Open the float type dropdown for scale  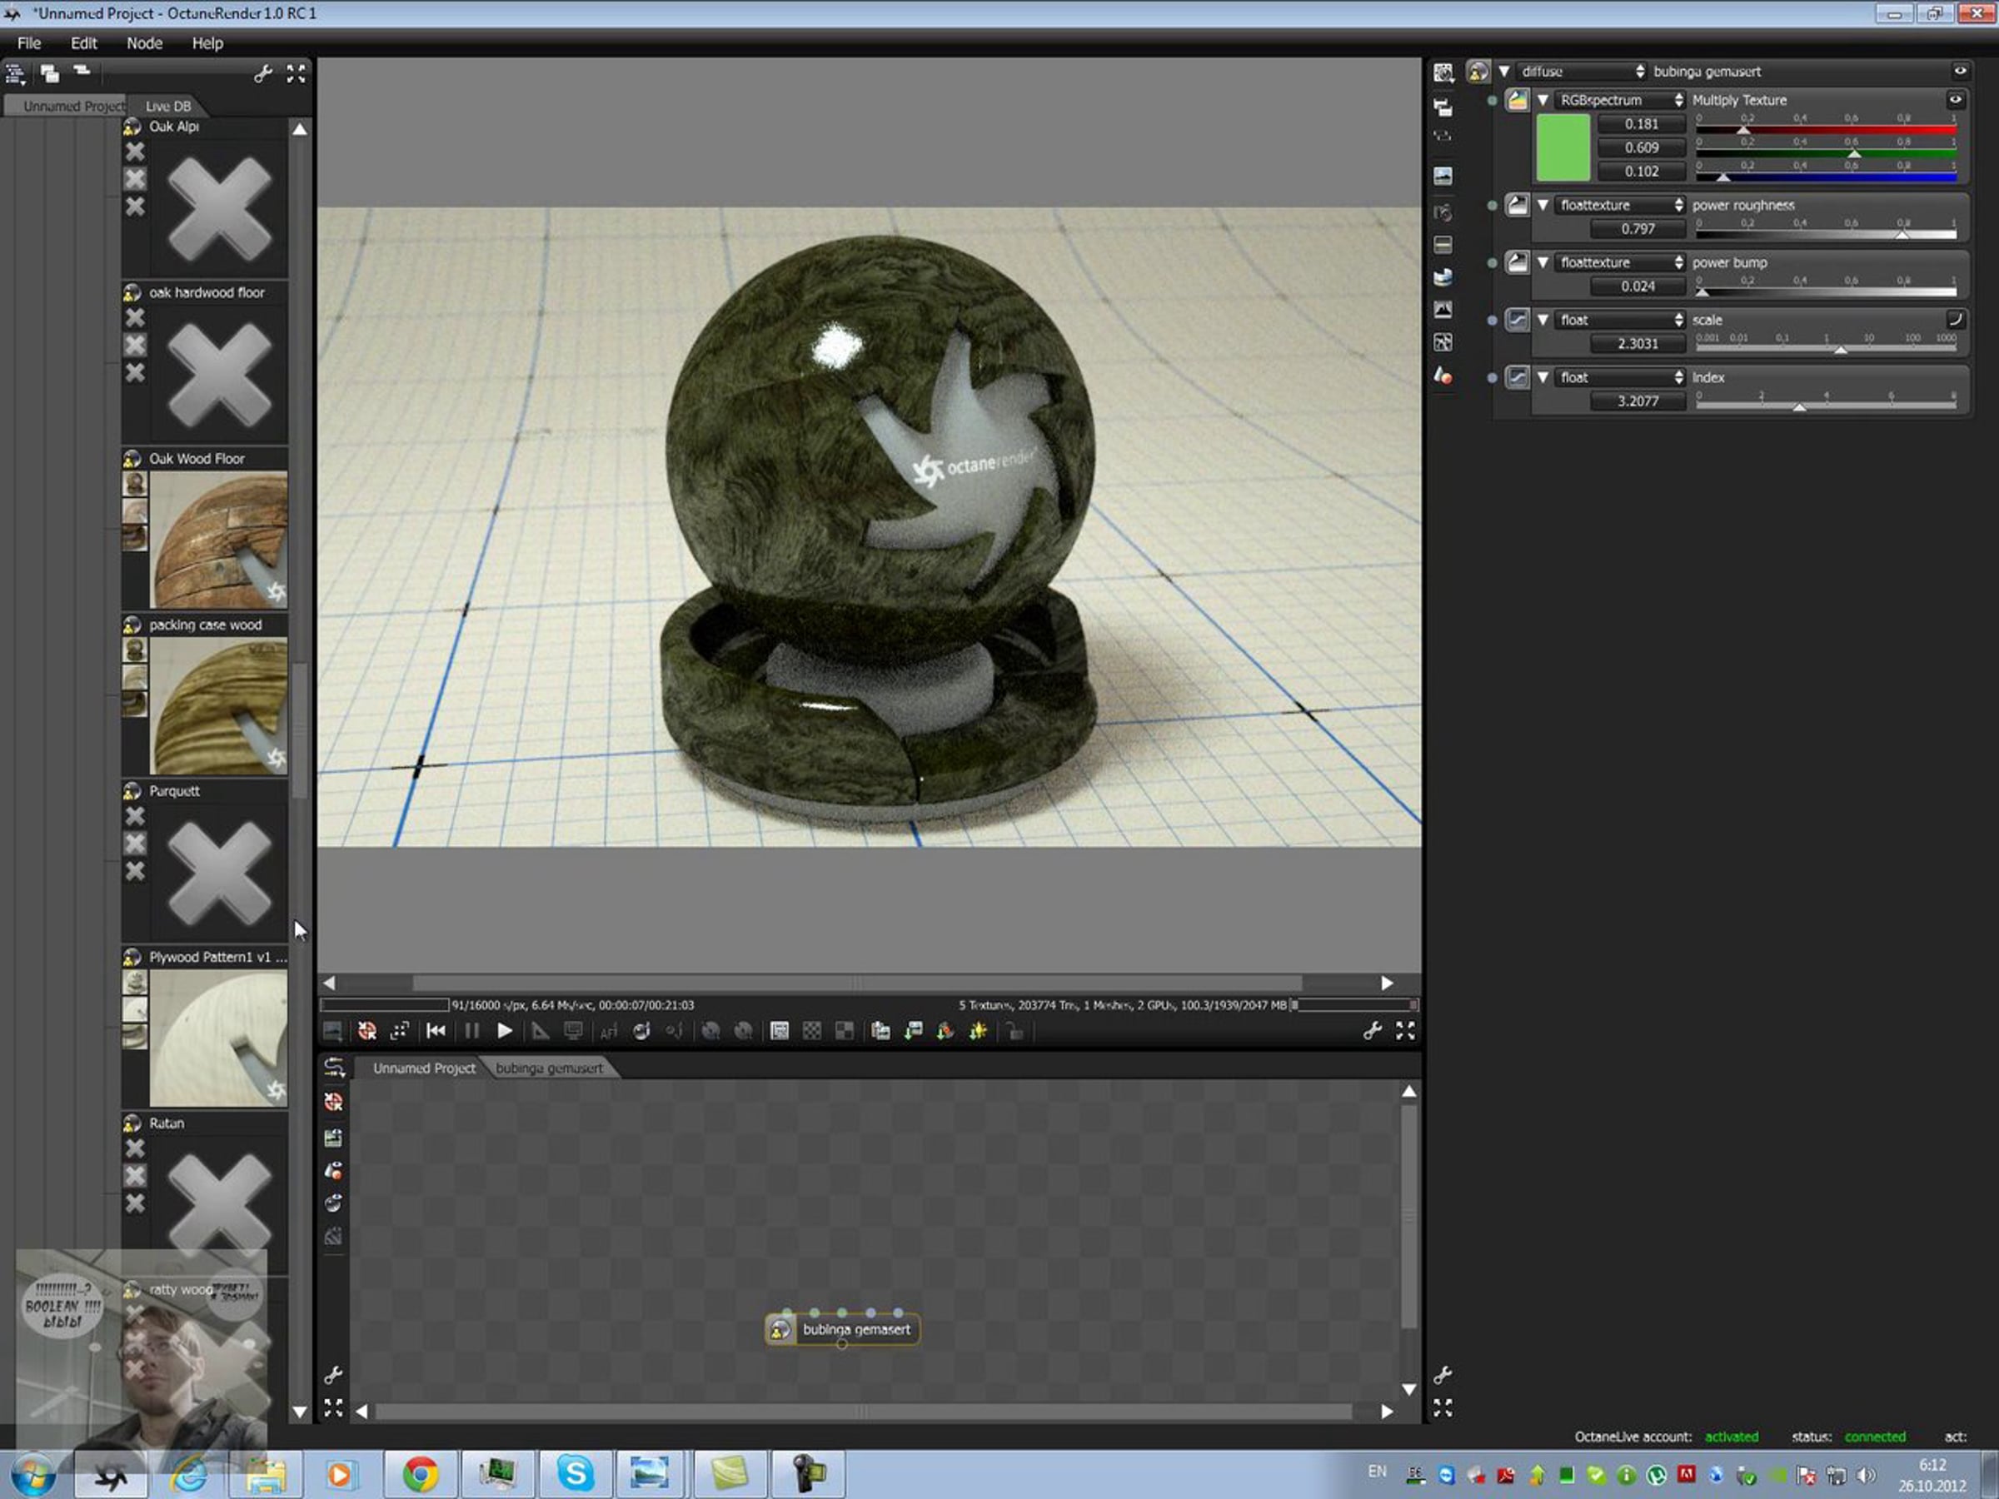1621,320
